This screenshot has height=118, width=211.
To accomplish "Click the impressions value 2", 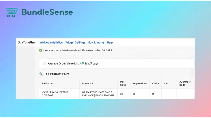I will (x=134, y=94).
